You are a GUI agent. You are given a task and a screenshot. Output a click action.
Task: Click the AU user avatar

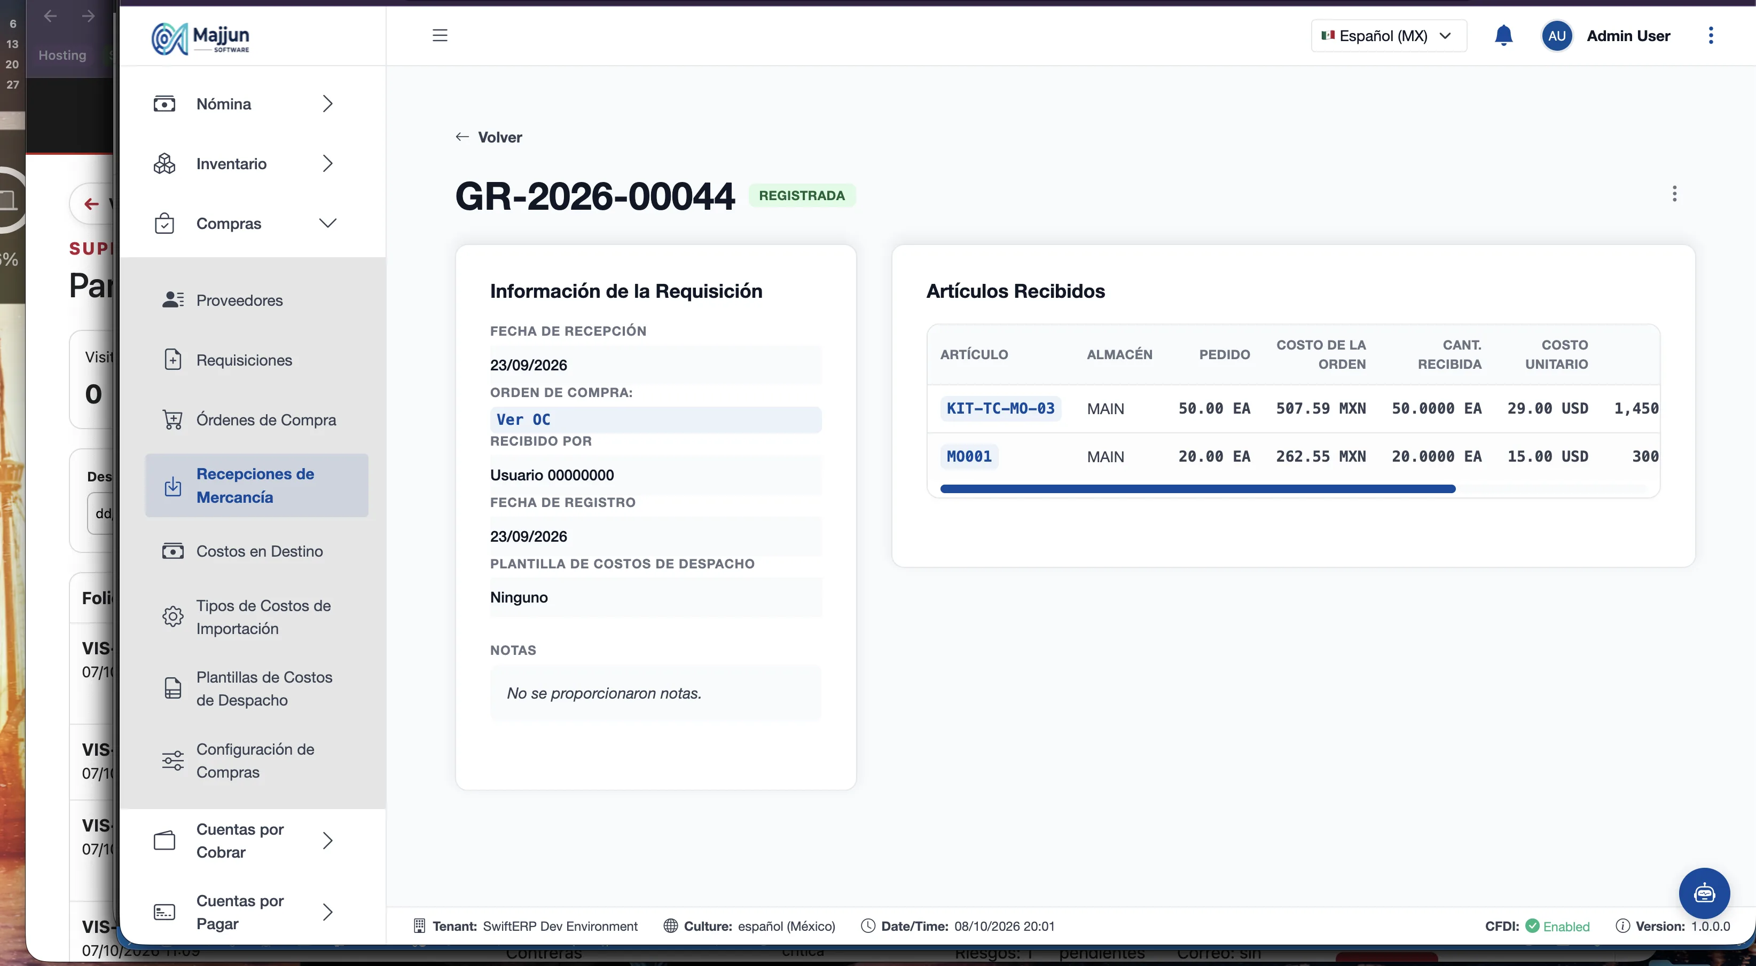(1556, 35)
